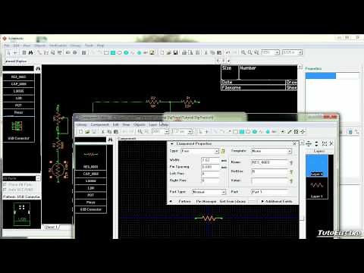364x273 pixels.
Task: Open the Tools menu in Schematic window
Action: (x=89, y=45)
